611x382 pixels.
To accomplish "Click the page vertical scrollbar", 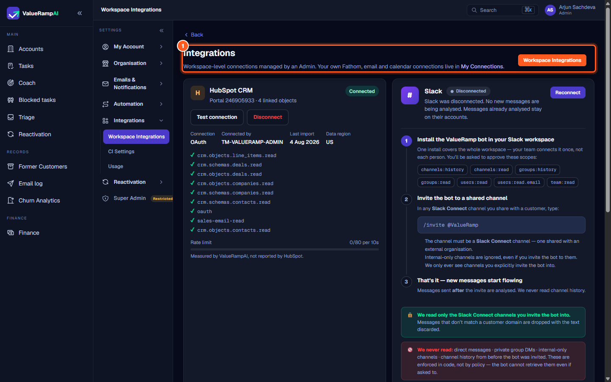I will click(608, 110).
